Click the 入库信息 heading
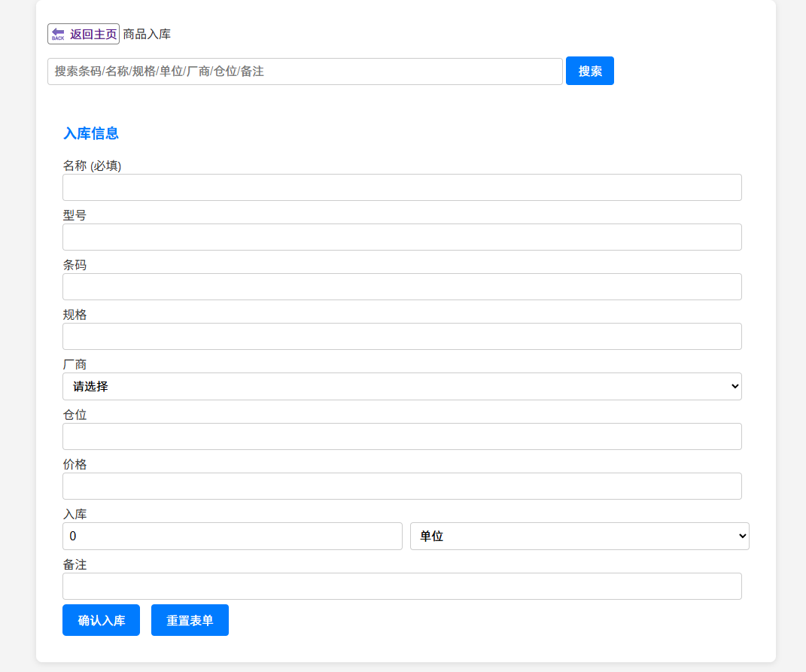Image resolution: width=806 pixels, height=672 pixels. (91, 133)
